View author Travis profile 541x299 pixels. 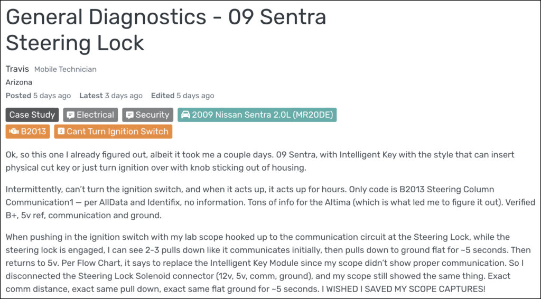point(17,69)
